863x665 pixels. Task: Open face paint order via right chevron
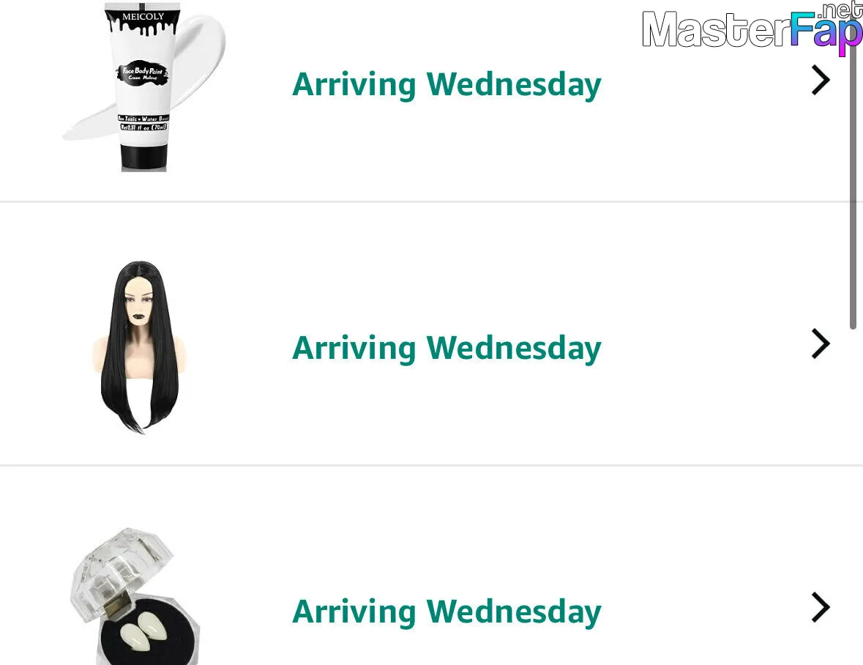point(820,81)
